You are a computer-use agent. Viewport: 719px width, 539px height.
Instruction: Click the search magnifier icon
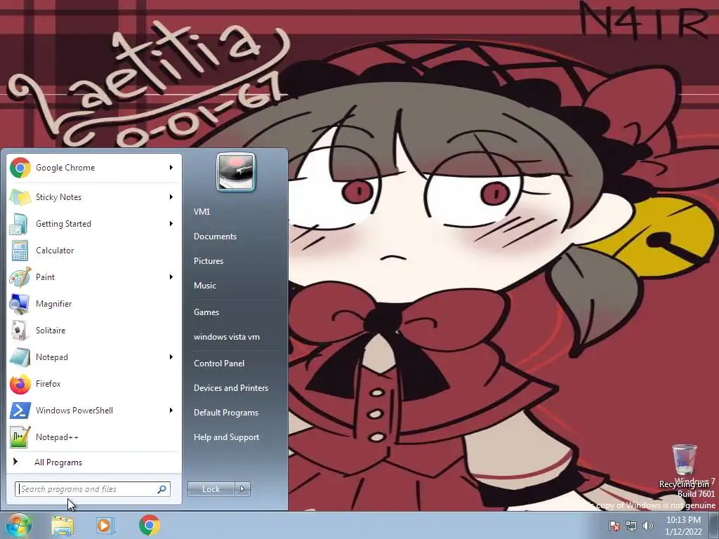click(x=162, y=489)
